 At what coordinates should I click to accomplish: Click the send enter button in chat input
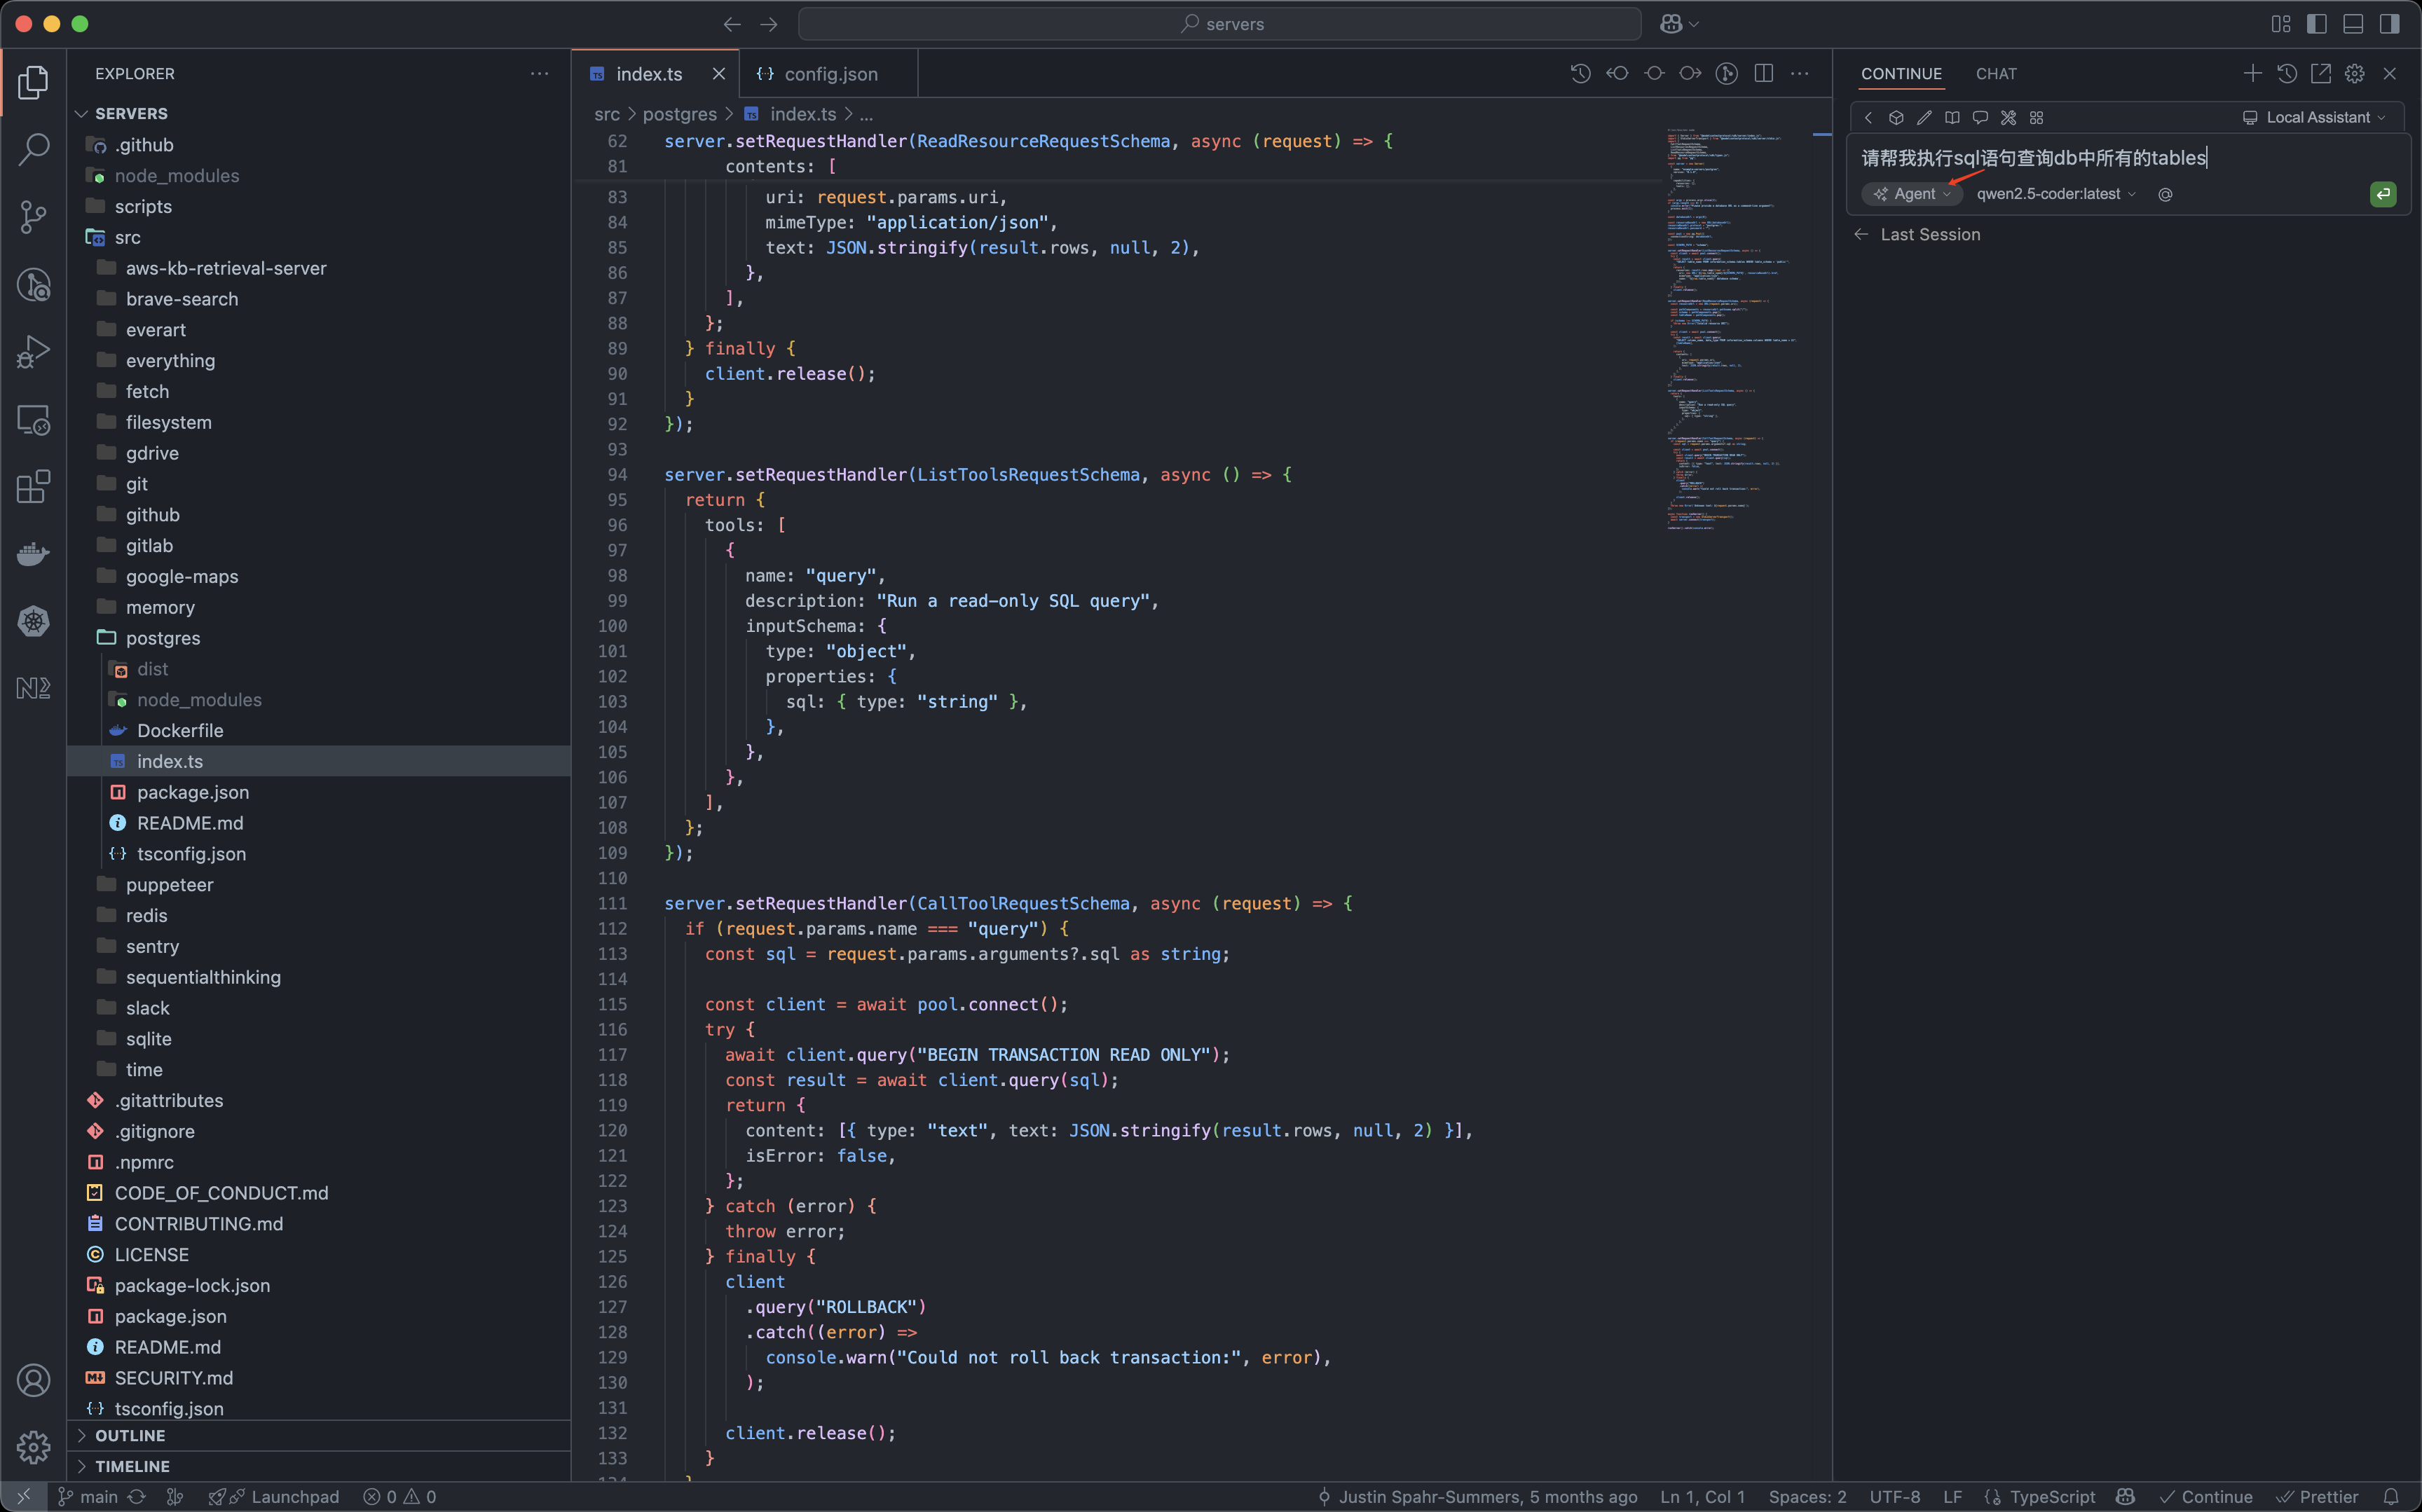click(x=2383, y=194)
